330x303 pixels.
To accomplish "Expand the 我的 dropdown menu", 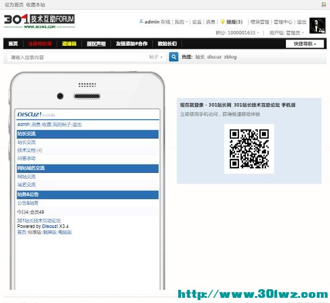I will pos(181,22).
